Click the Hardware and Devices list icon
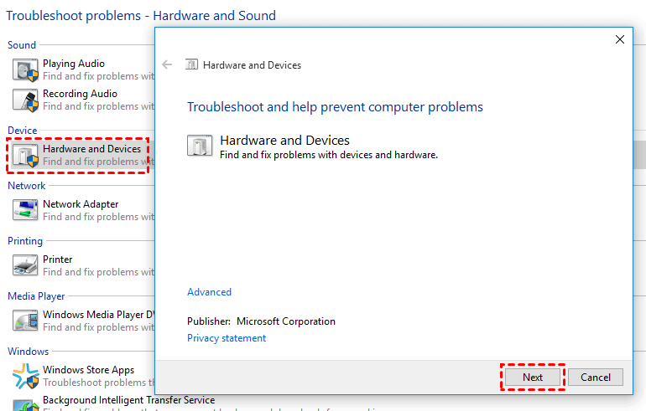This screenshot has height=411, width=646. pyautogui.click(x=26, y=155)
